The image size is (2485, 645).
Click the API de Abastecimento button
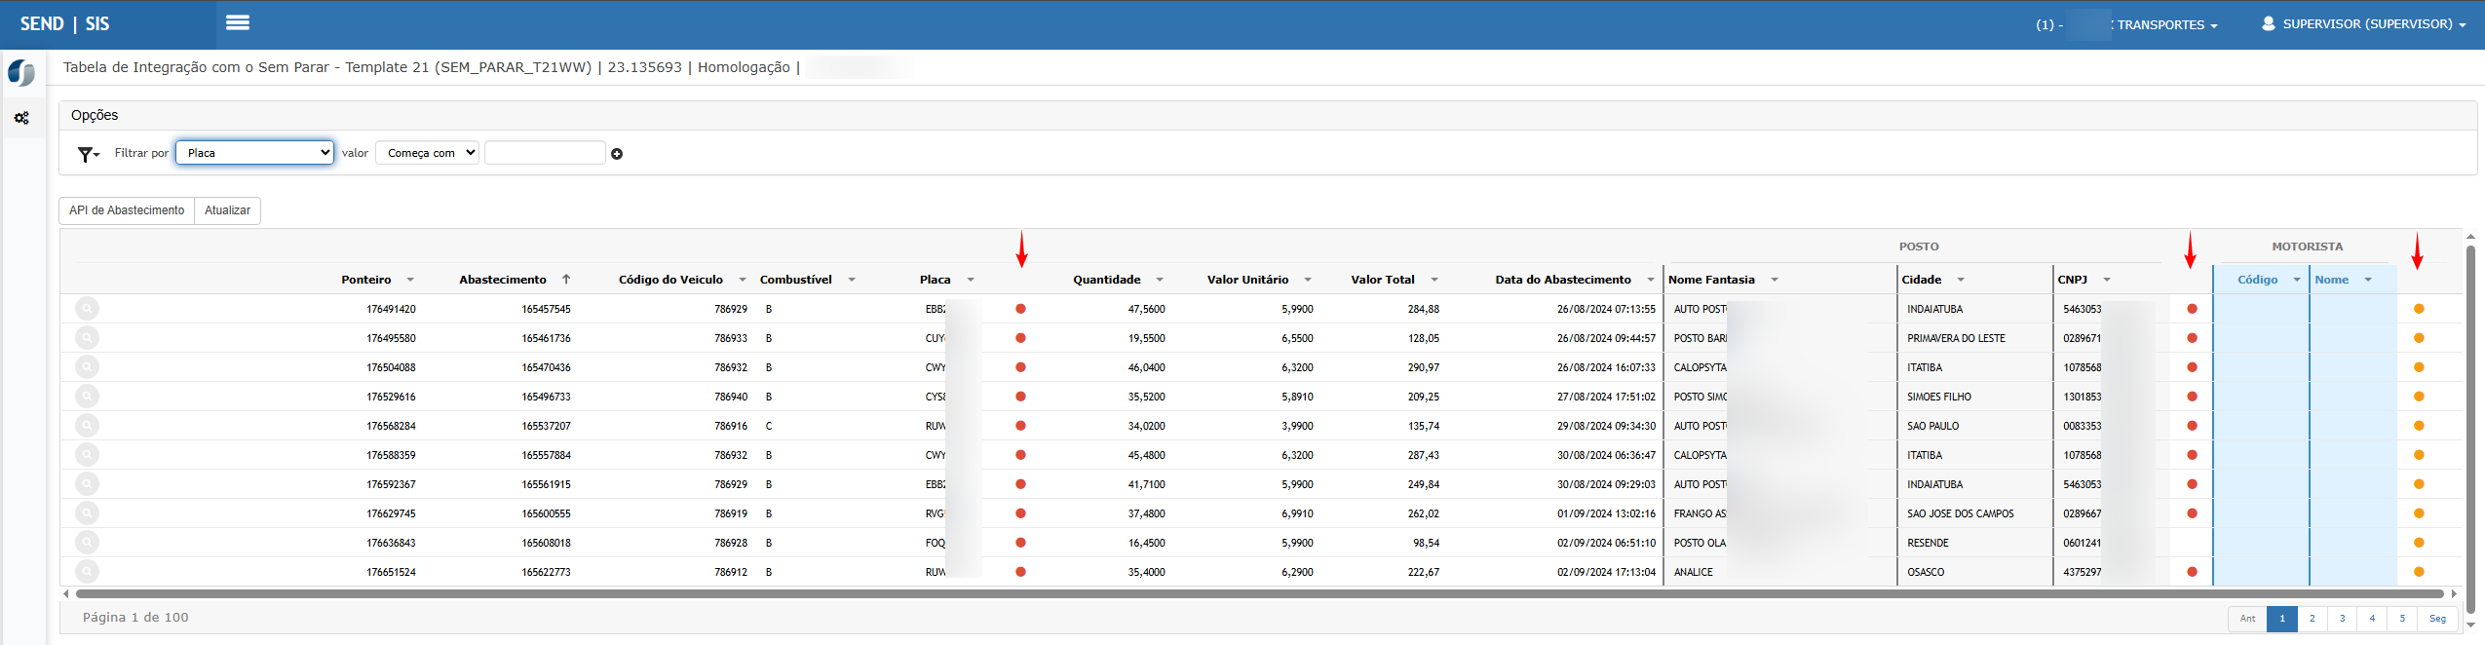[127, 210]
